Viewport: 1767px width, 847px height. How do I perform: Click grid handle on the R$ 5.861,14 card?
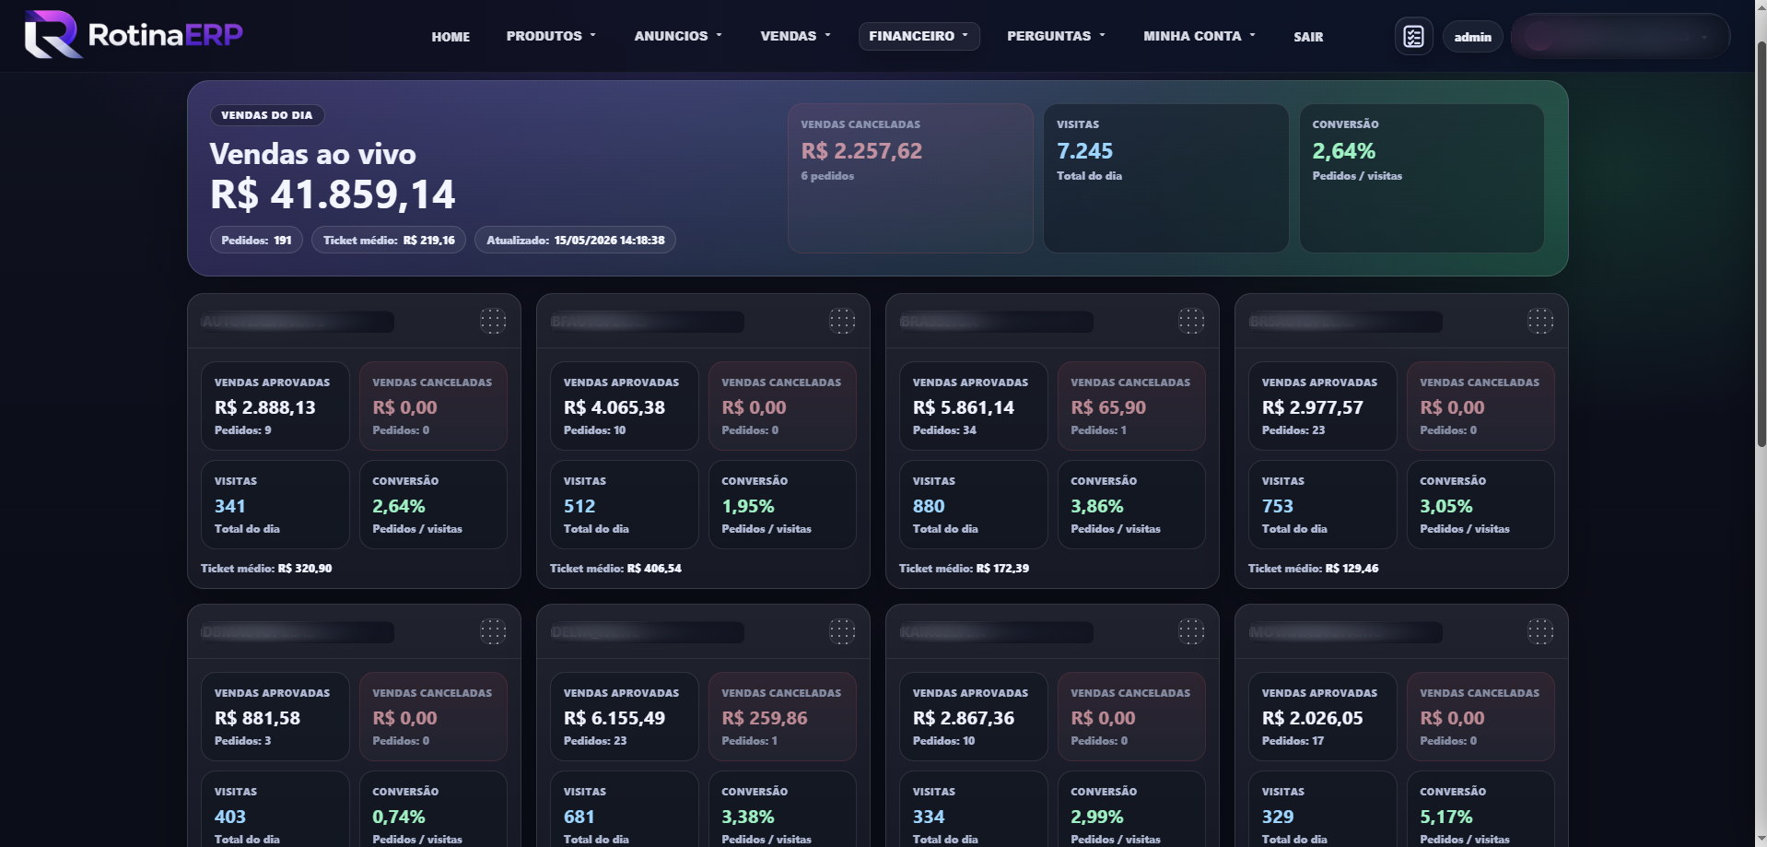coord(1191,321)
